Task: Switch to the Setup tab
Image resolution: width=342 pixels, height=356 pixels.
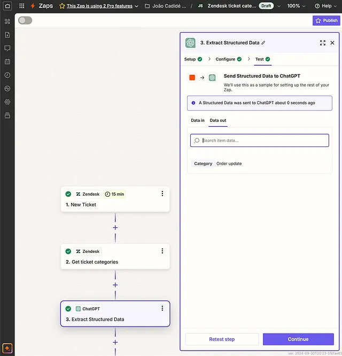Action: tap(193, 59)
